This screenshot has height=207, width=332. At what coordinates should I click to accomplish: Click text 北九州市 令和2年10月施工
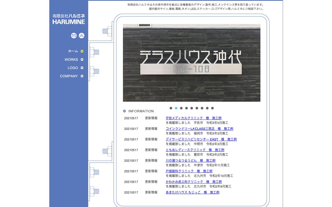213,176
